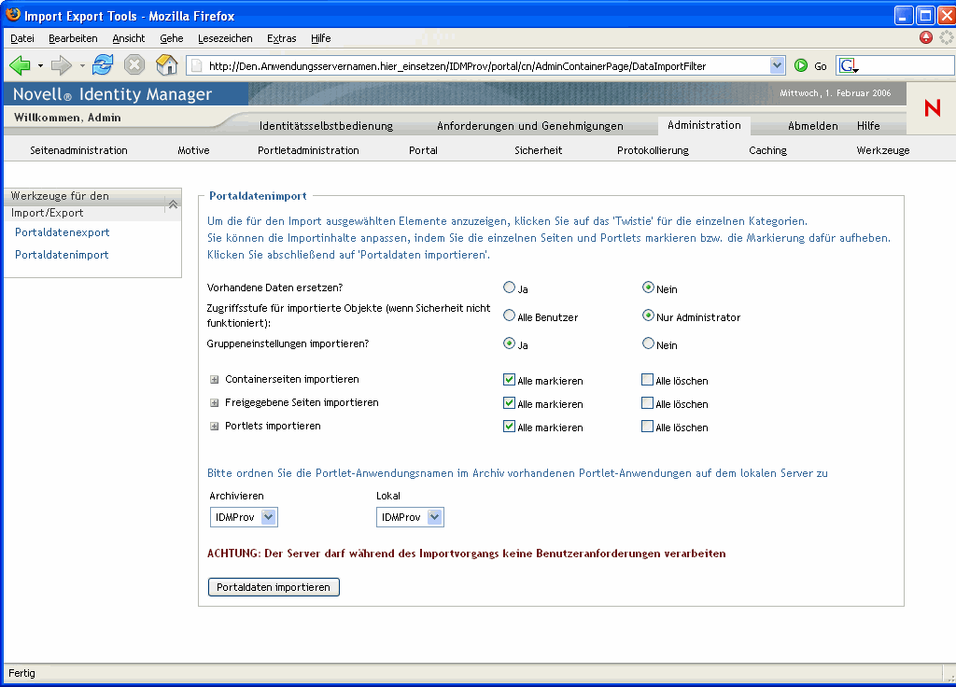Check Alle löschen for Portlets importieren
Screen dimensions: 956x687
(x=648, y=426)
